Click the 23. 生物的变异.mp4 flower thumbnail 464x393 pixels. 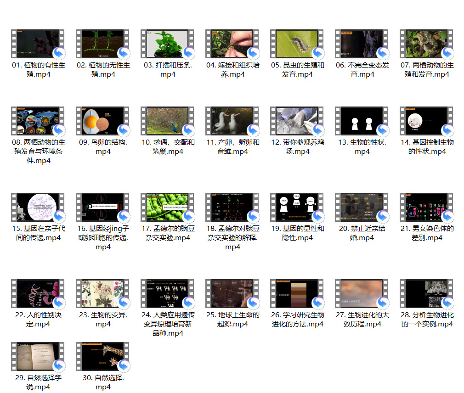tap(103, 294)
